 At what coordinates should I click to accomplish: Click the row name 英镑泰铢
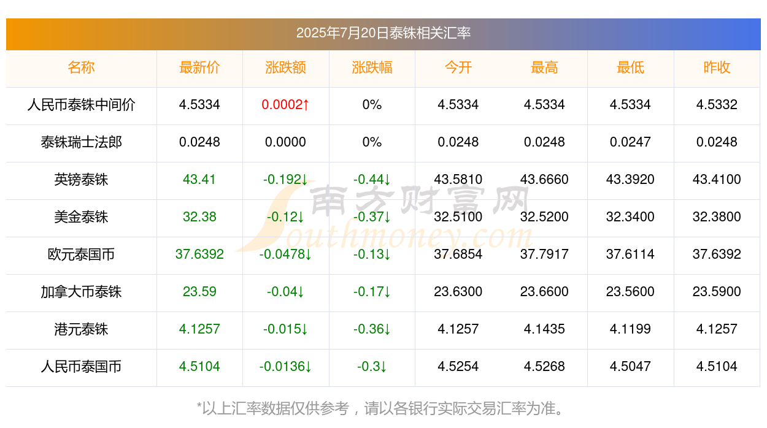coord(81,180)
